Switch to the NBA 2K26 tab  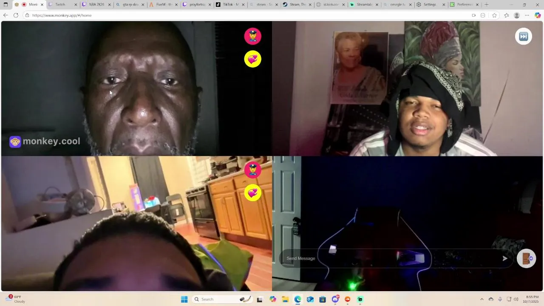point(96,5)
